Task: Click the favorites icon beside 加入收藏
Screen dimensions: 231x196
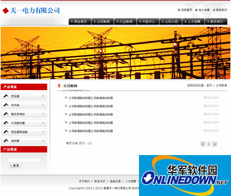Action: [196, 10]
